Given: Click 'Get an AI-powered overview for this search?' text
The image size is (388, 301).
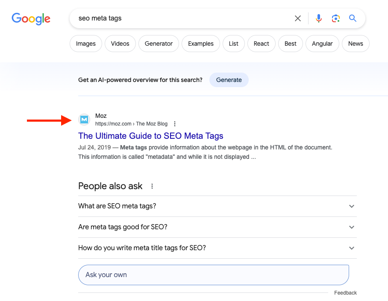Looking at the screenshot, I should 140,80.
